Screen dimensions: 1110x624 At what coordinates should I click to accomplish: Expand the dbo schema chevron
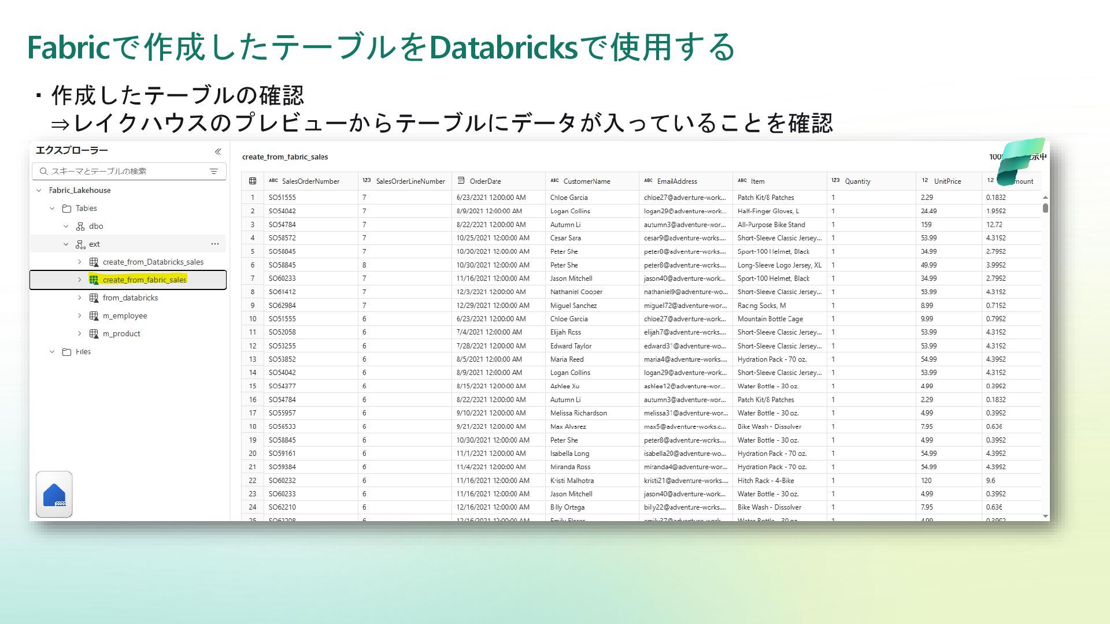[66, 226]
